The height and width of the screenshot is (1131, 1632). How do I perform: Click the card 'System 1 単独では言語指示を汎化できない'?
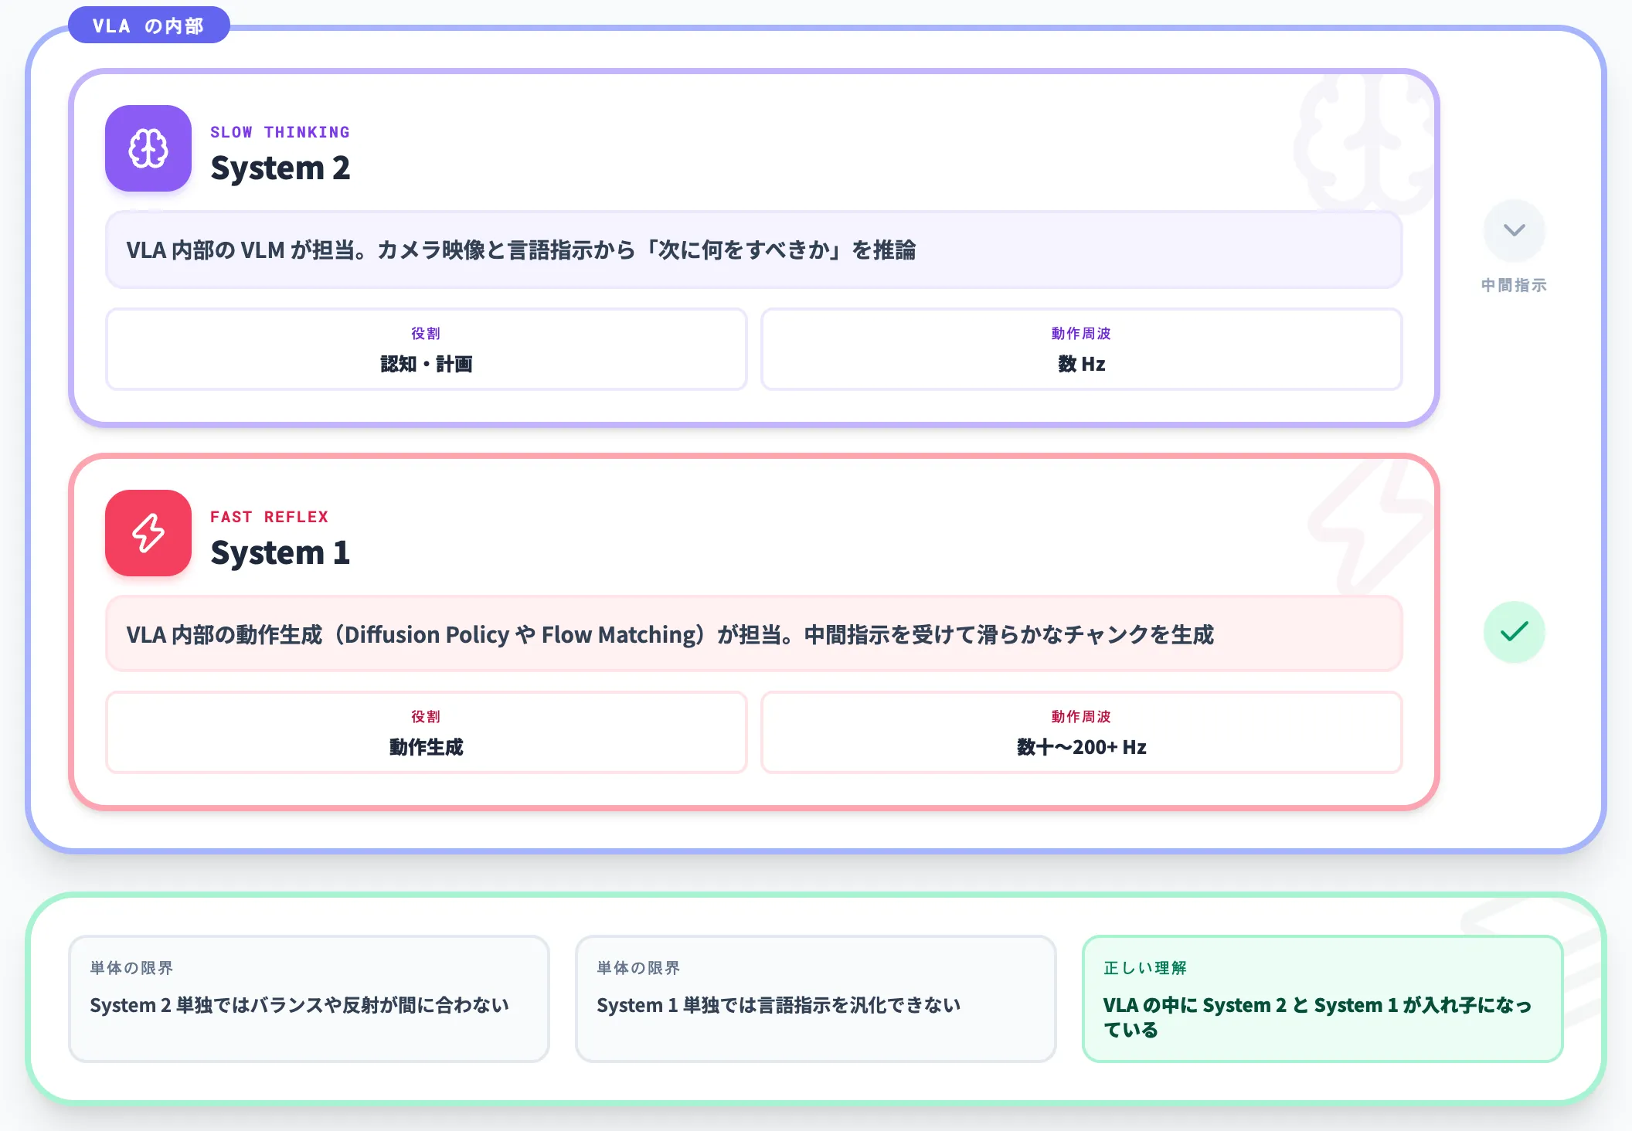815,999
